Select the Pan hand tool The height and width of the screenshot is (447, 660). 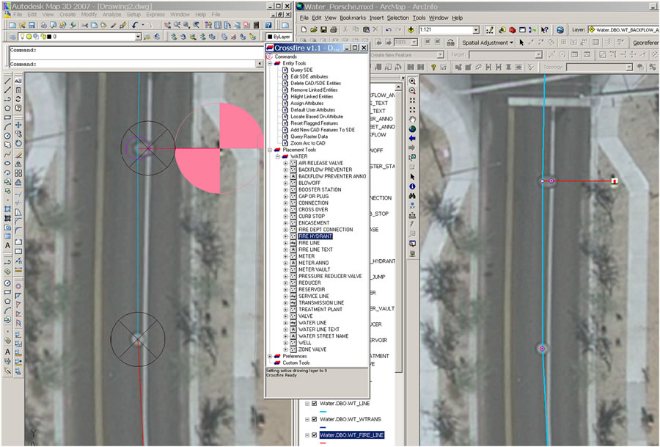pyautogui.click(x=412, y=119)
